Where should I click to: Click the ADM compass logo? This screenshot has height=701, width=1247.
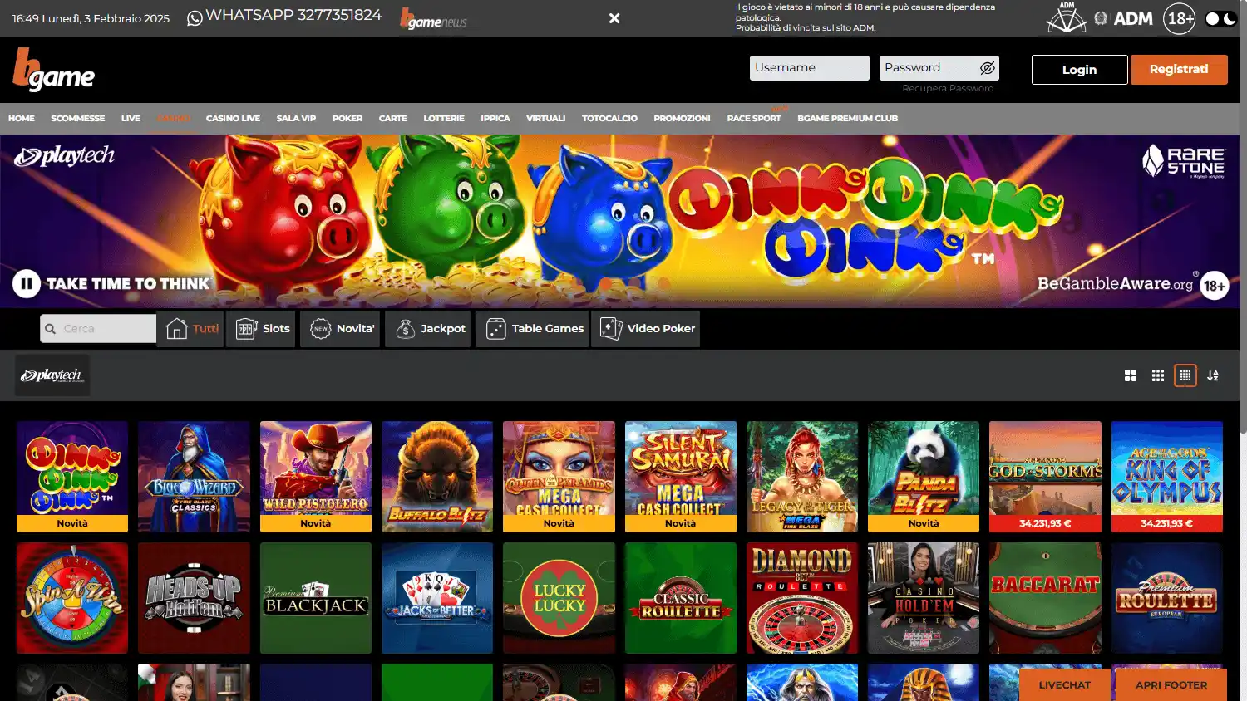[x=1067, y=17]
